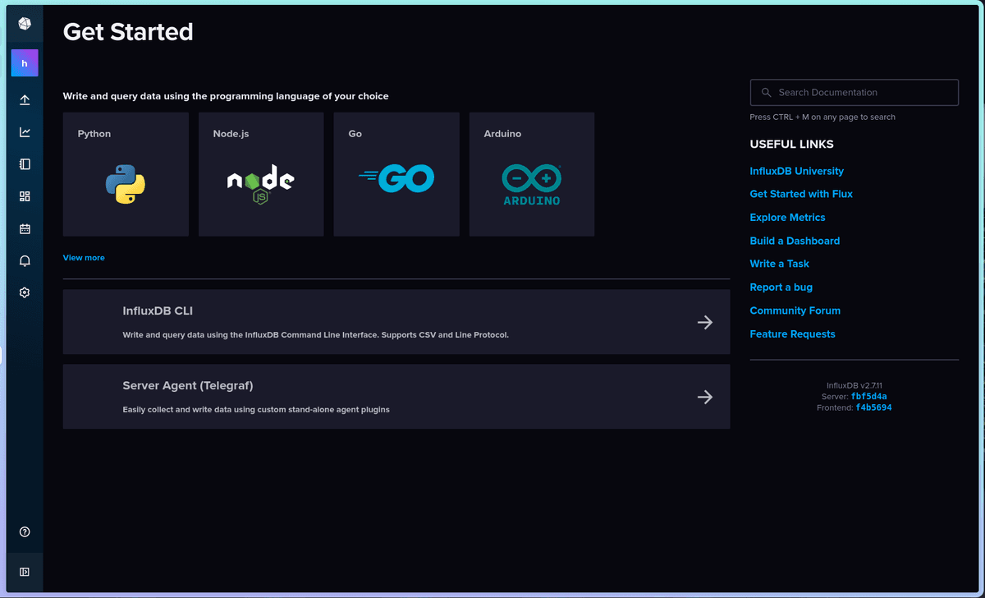
Task: Open Explore Metrics link
Action: (787, 218)
